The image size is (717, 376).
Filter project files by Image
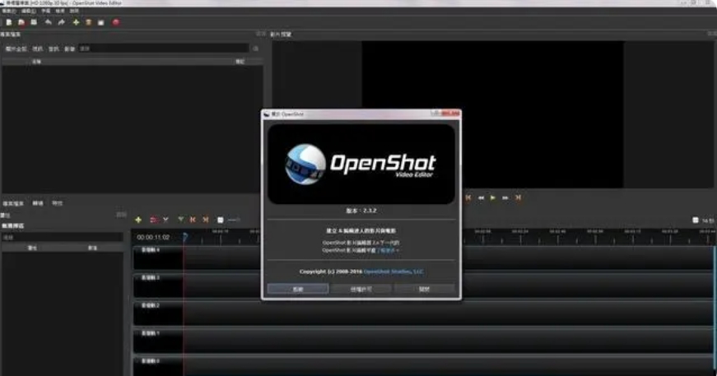tap(69, 49)
